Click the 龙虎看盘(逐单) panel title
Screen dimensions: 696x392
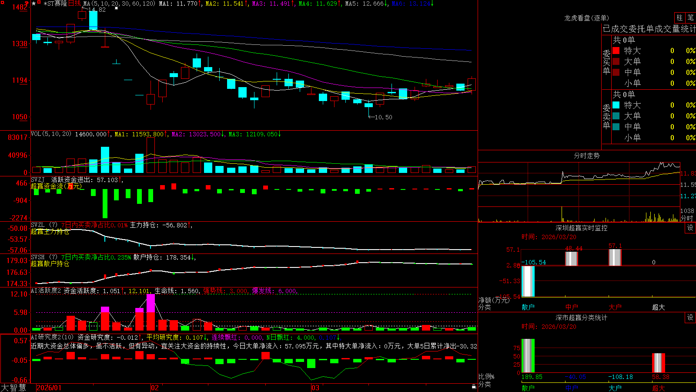(x=586, y=18)
